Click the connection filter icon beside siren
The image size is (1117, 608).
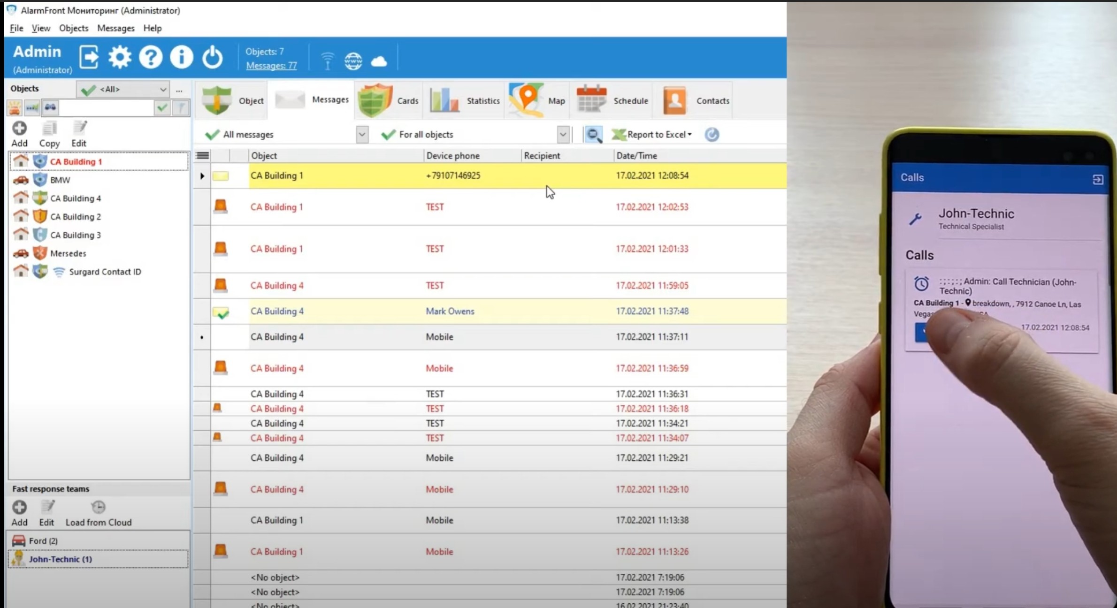[x=32, y=108]
